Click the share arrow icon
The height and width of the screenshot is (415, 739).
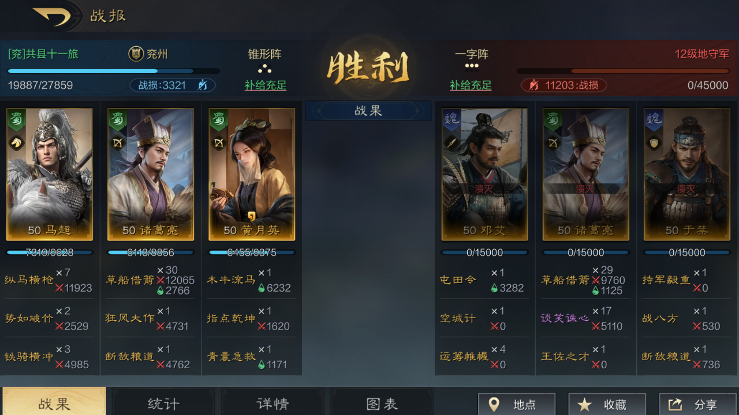pos(675,405)
